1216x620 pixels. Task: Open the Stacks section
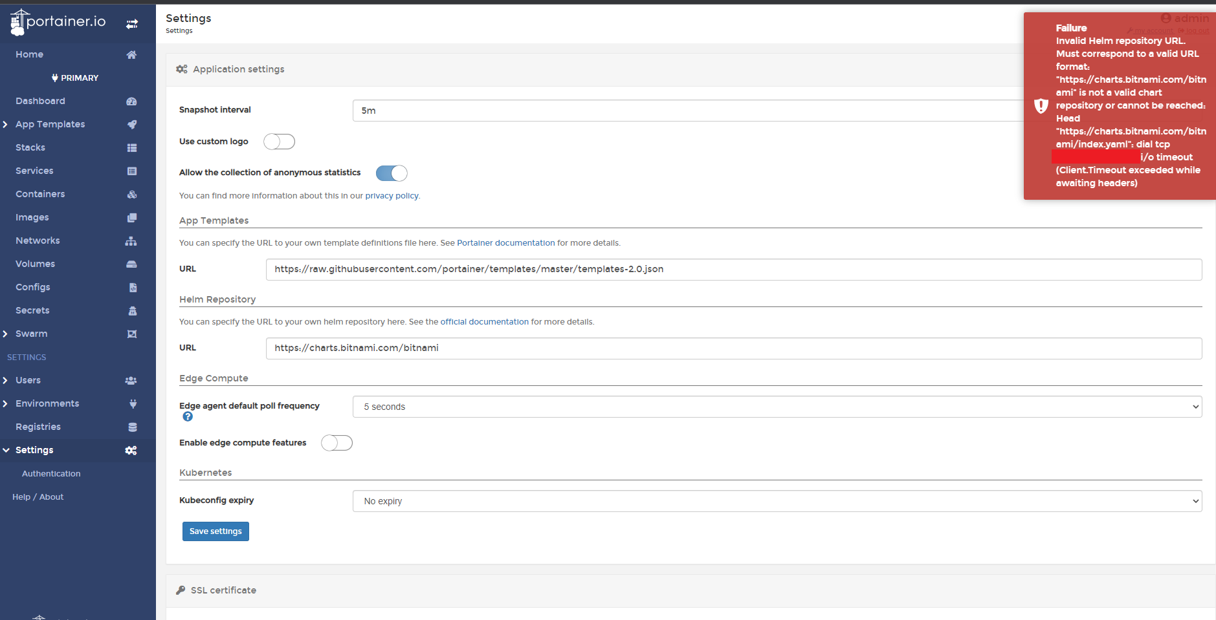30,147
